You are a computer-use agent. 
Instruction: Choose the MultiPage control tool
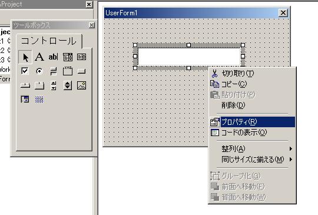[x=39, y=85]
